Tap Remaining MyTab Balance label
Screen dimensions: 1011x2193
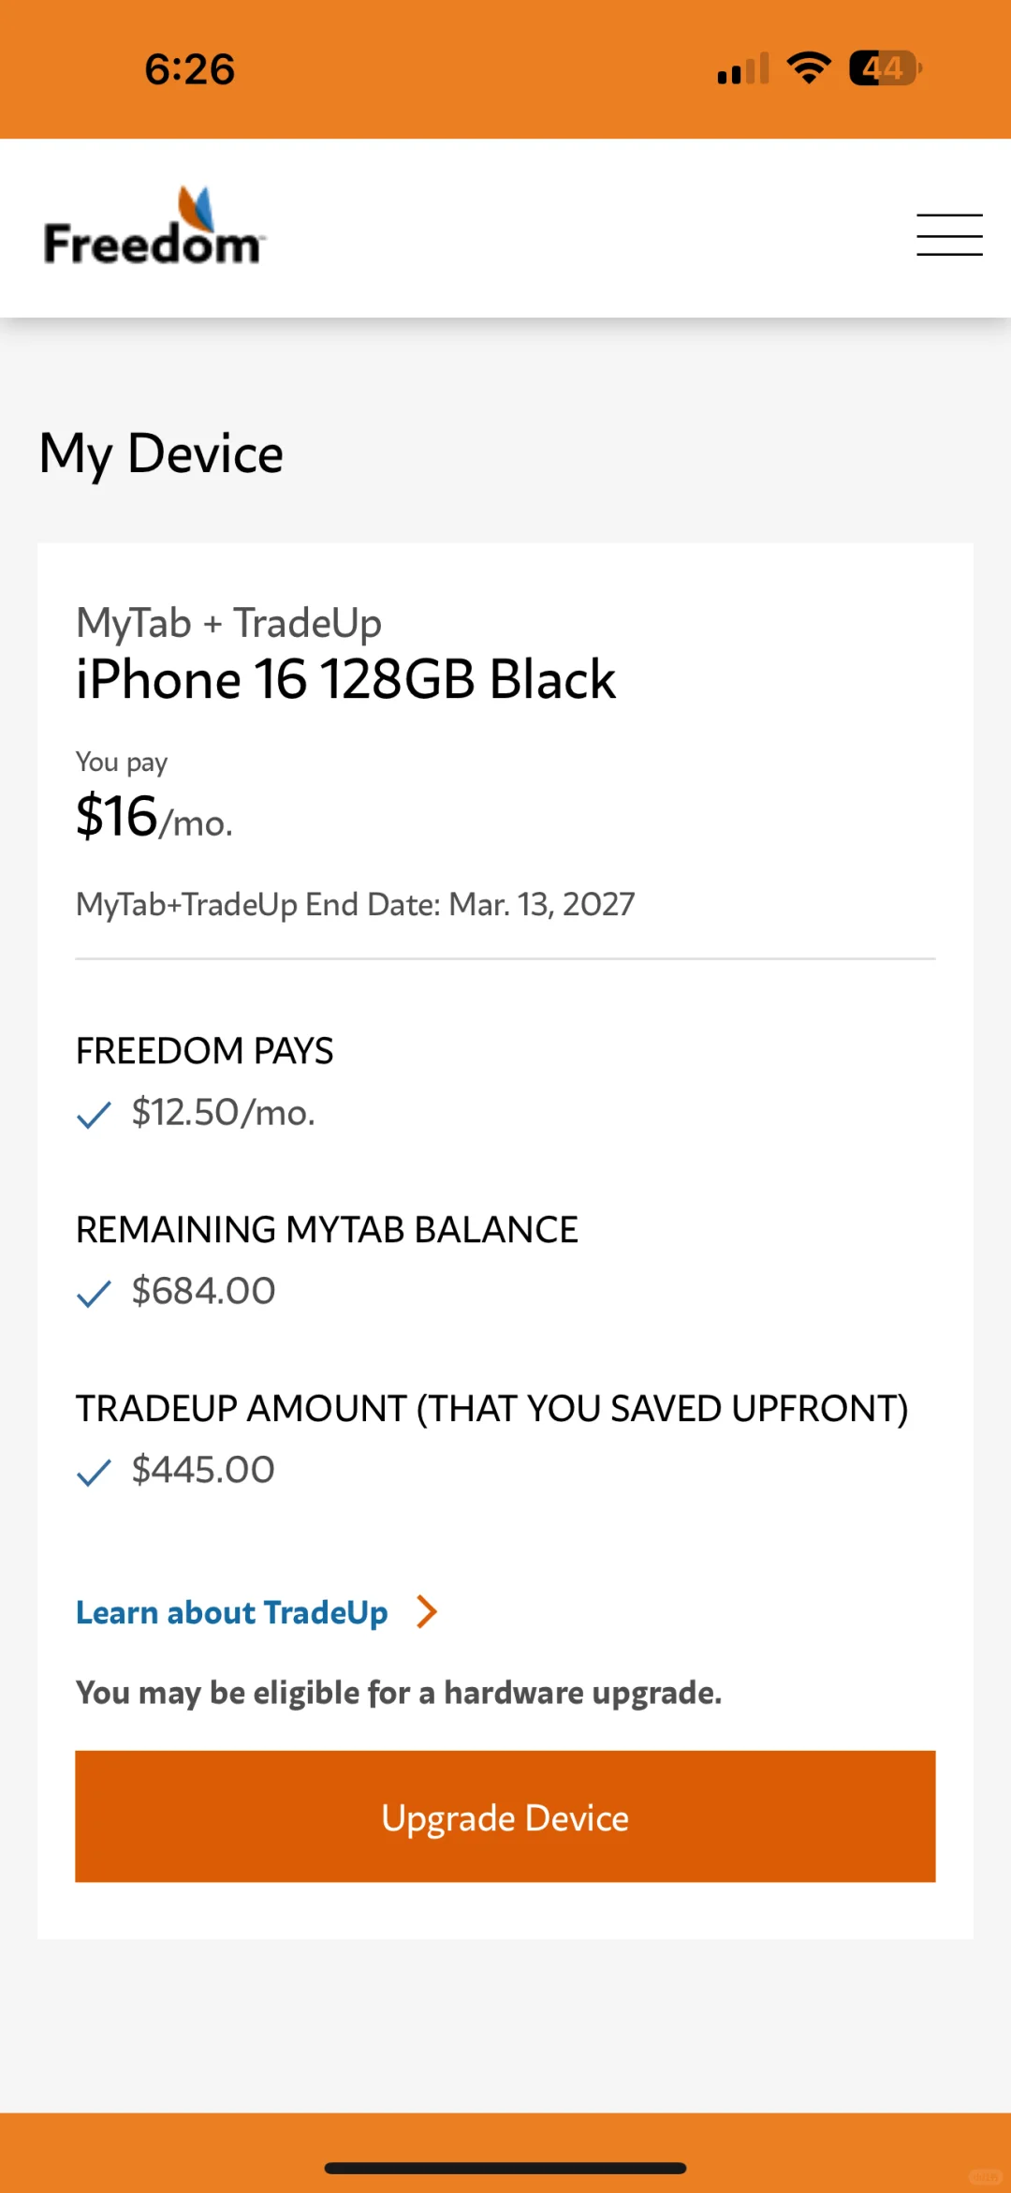(x=327, y=1229)
